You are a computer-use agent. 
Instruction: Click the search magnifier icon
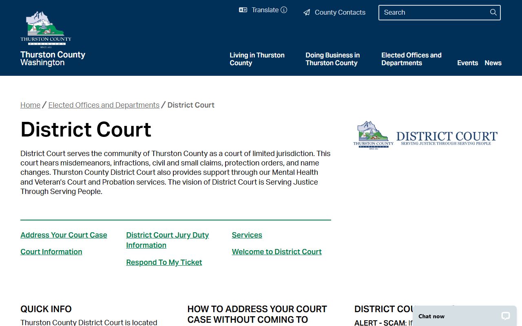tap(493, 12)
